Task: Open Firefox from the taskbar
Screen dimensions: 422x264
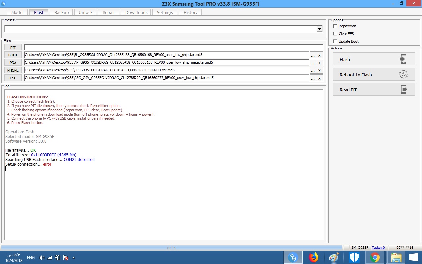Action: point(314,257)
